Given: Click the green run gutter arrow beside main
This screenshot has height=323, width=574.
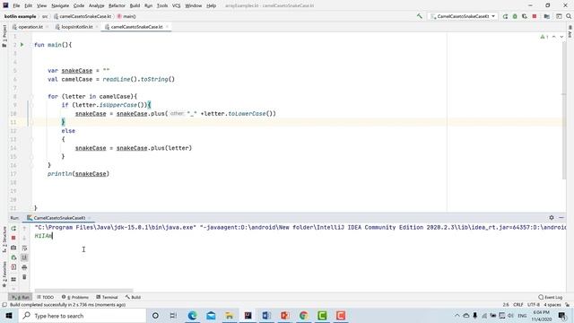Looking at the screenshot, I should [x=22, y=45].
